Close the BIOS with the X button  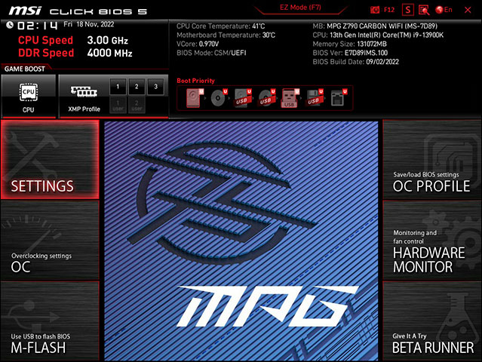tap(468, 10)
